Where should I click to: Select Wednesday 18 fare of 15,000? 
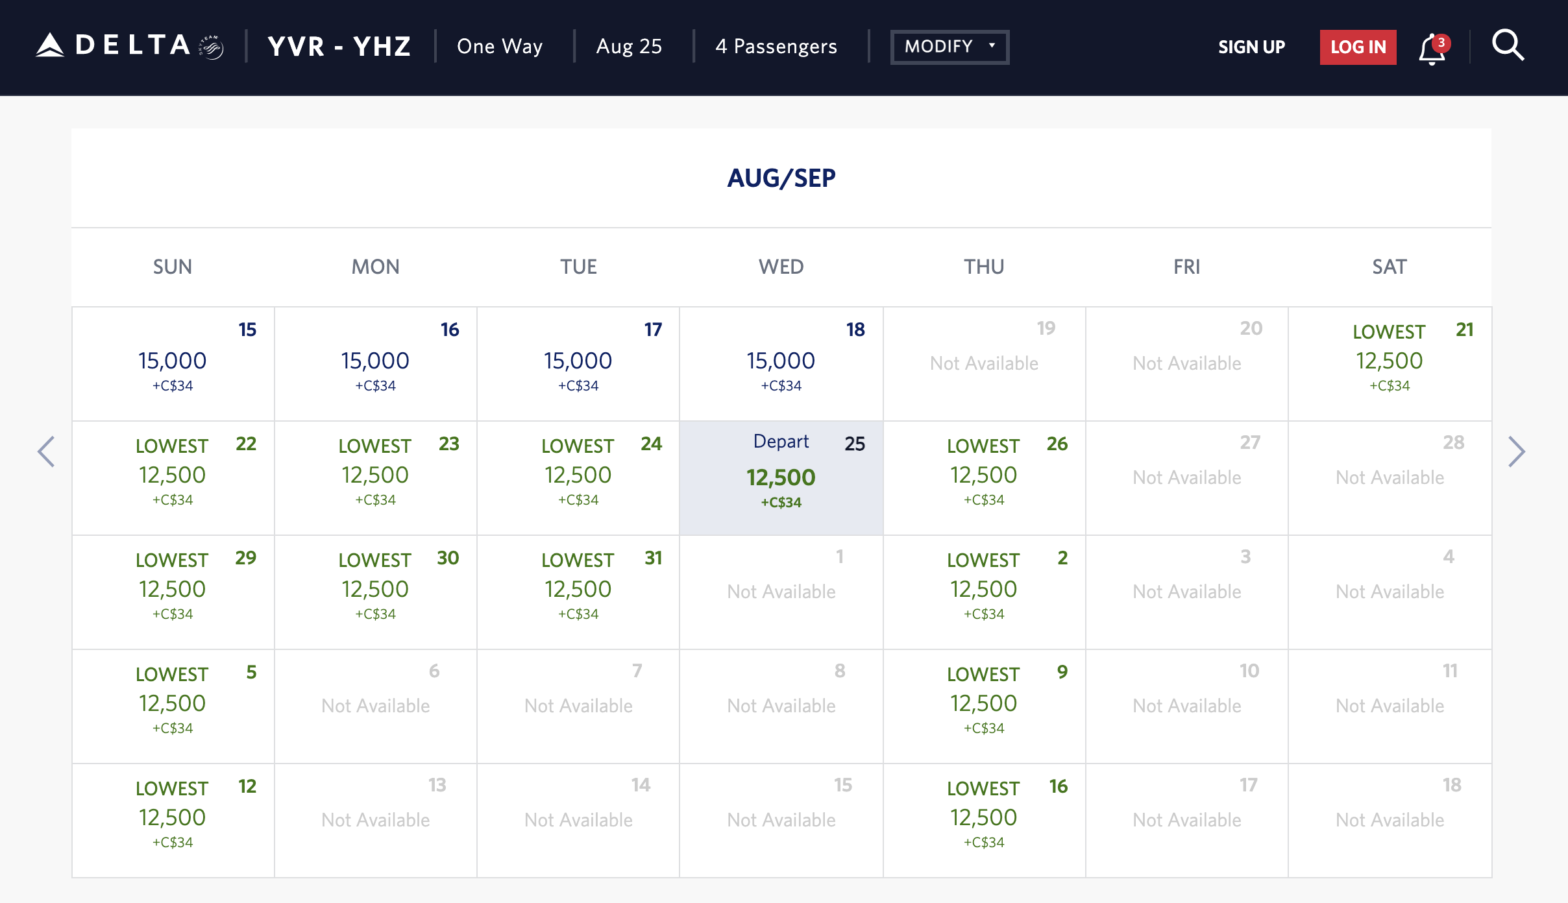pyautogui.click(x=781, y=362)
